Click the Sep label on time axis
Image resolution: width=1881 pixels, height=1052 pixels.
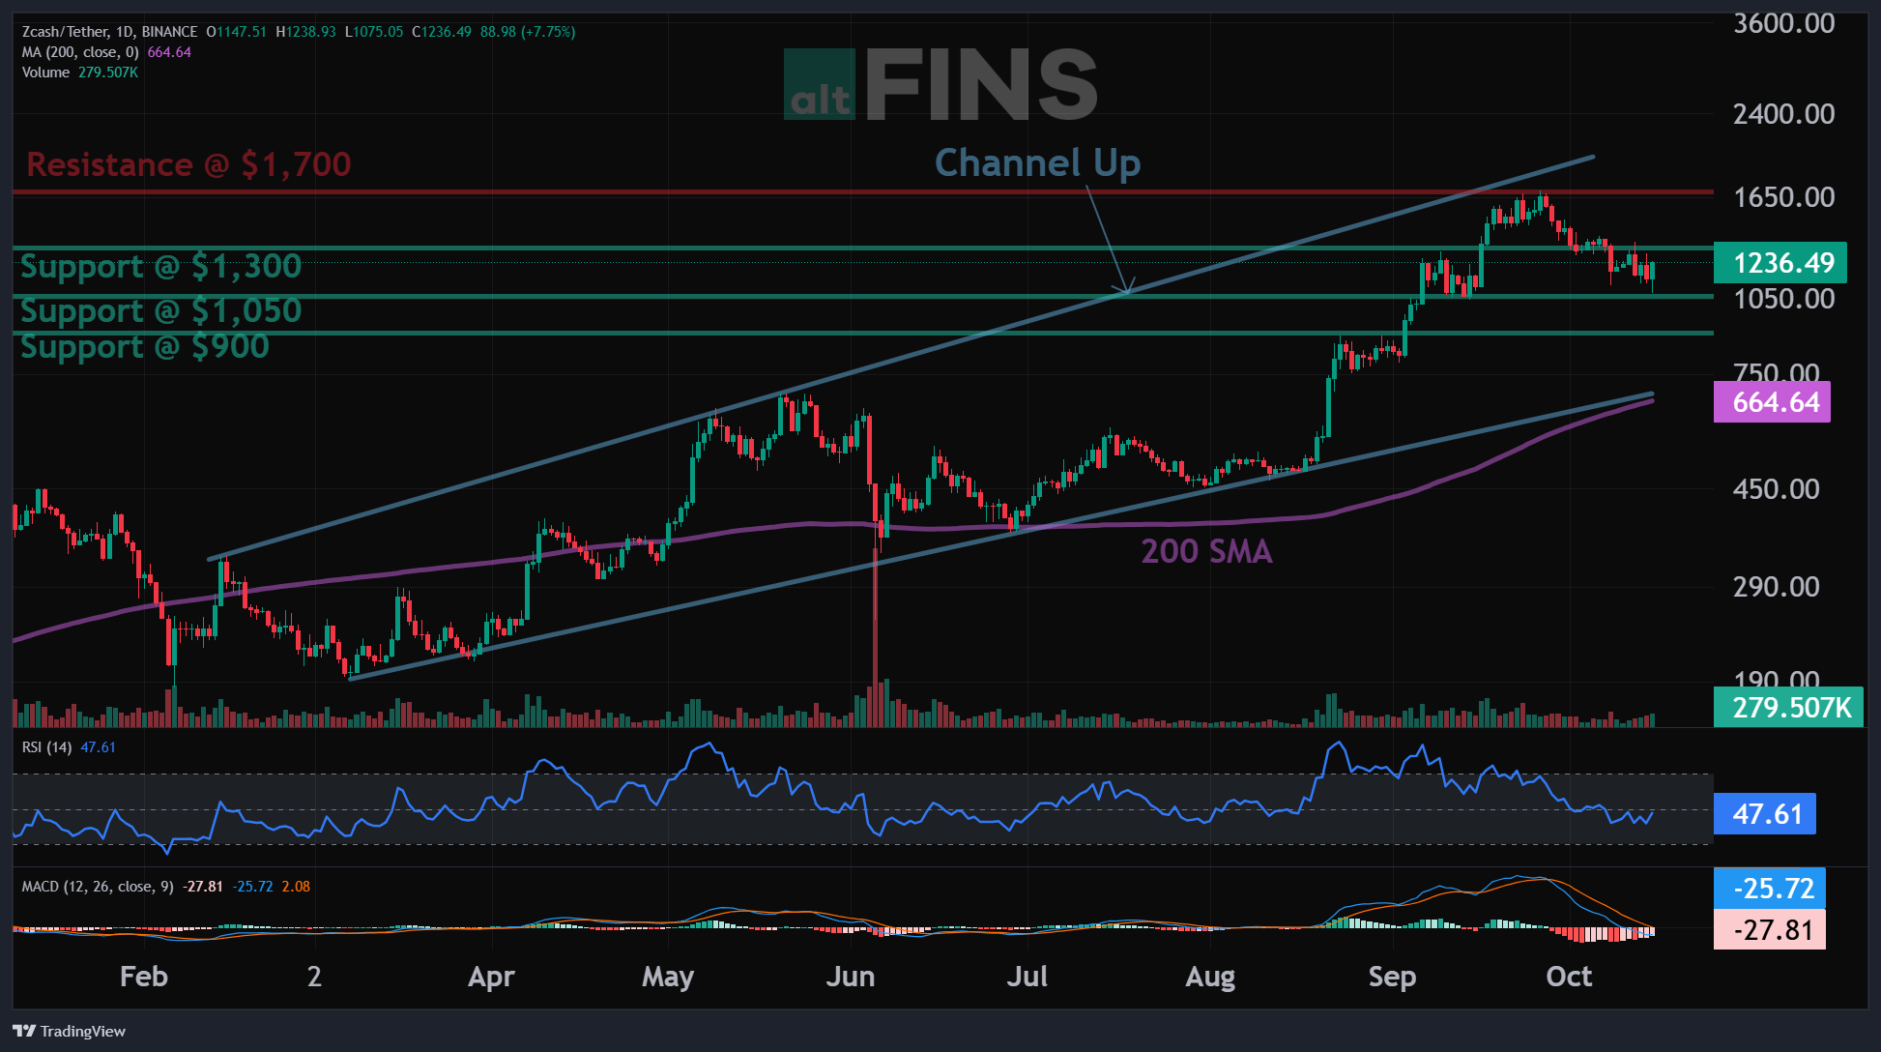(x=1393, y=977)
